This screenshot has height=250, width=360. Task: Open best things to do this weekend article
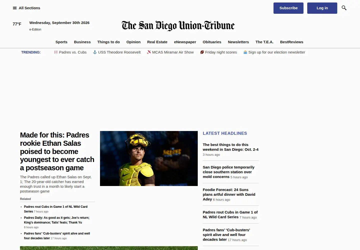click(230, 147)
